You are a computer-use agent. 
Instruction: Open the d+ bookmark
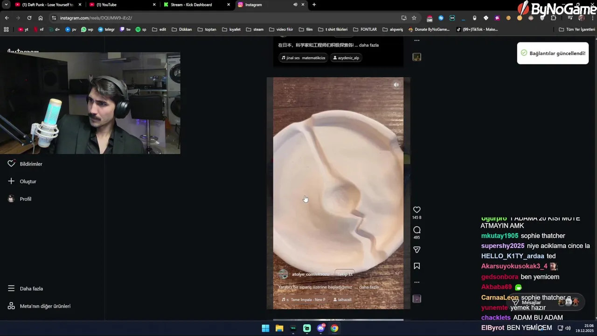pyautogui.click(x=55, y=29)
